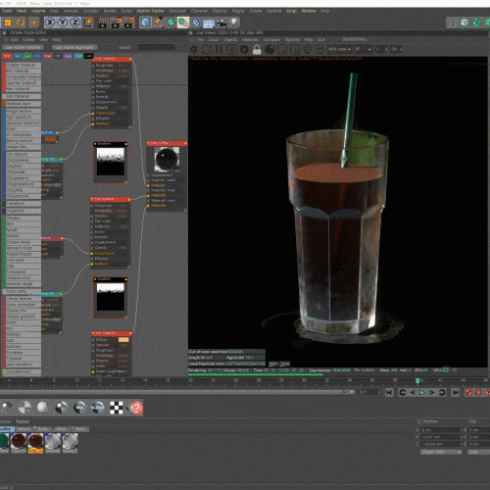This screenshot has width=490, height=490.
Task: Open the Object coordinate mode dropdown
Action: [441, 452]
